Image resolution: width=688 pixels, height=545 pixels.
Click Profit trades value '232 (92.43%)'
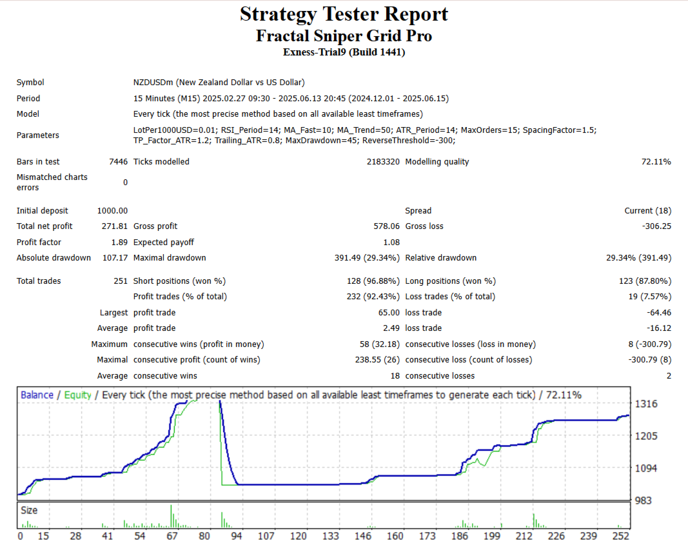pos(373,297)
